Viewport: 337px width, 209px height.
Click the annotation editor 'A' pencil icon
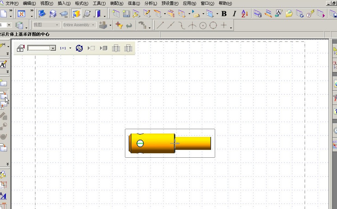(x=3, y=64)
